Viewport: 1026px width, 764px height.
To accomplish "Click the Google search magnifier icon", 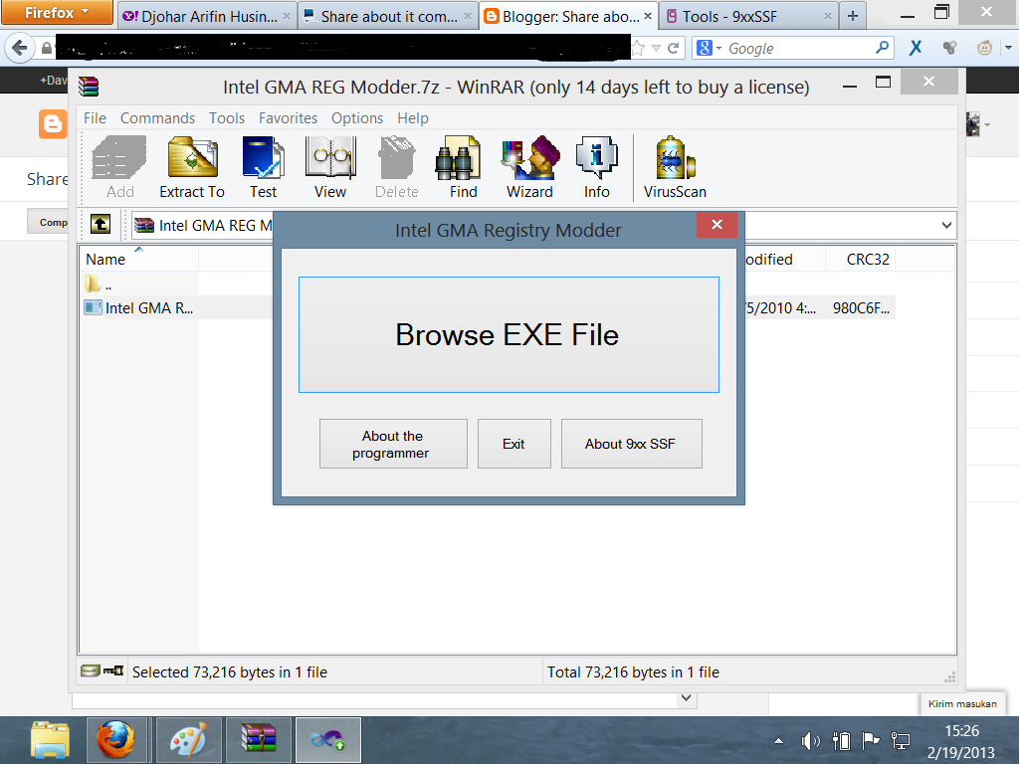I will (x=882, y=47).
